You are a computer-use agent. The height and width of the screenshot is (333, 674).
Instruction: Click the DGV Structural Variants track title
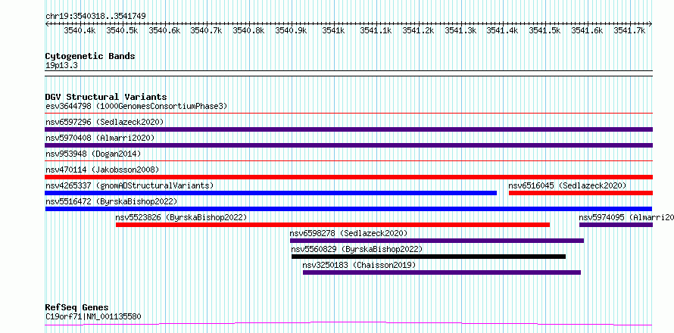point(106,97)
